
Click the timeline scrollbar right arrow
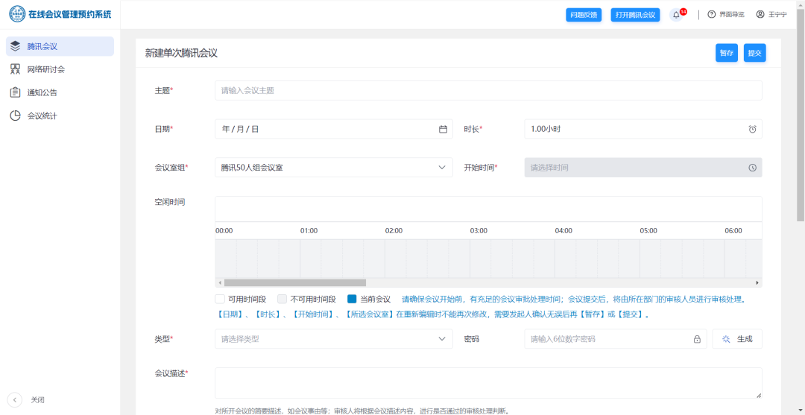point(757,282)
